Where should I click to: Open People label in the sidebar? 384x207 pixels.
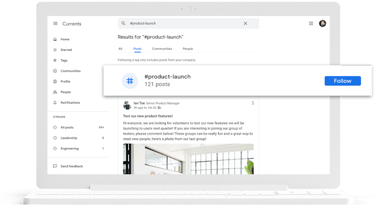(x=65, y=92)
